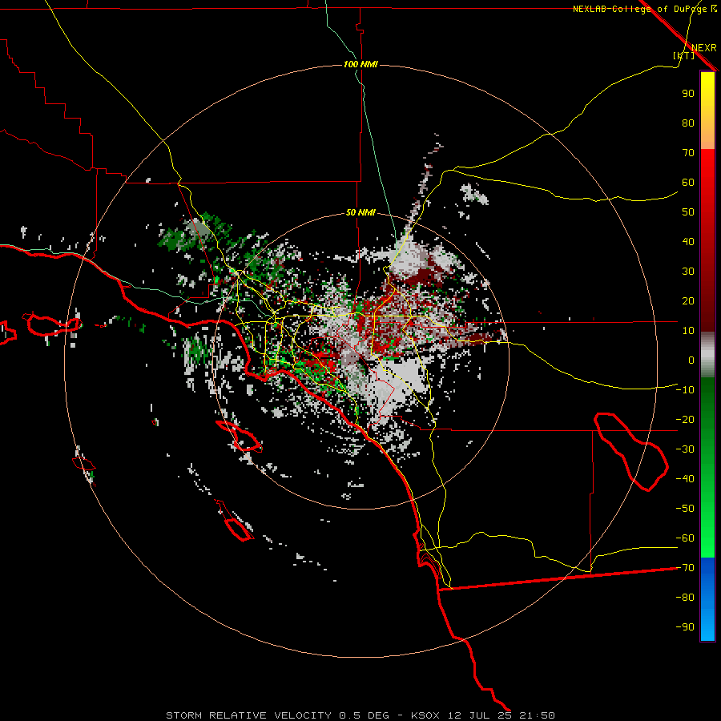Viewport: 721px width, 721px height.
Task: Click the [KT] units label
Action: [x=684, y=55]
